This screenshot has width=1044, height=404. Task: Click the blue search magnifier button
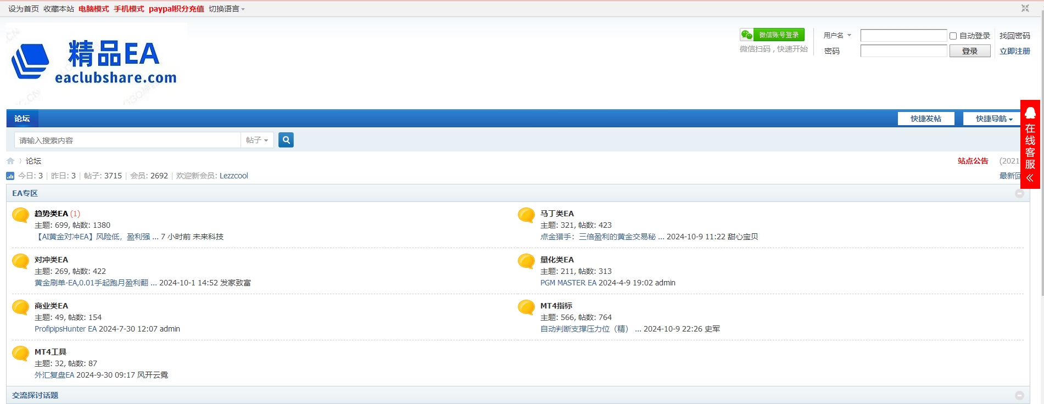point(286,140)
